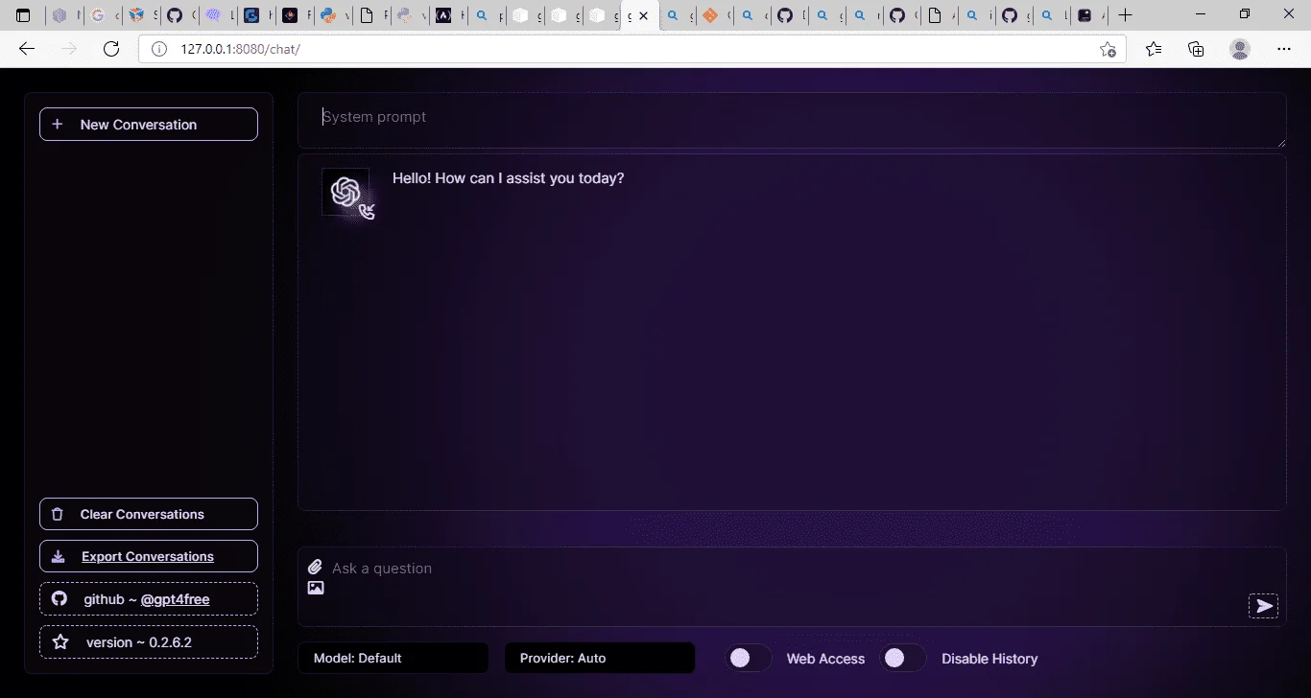Toggle the Disable History switch

point(903,658)
